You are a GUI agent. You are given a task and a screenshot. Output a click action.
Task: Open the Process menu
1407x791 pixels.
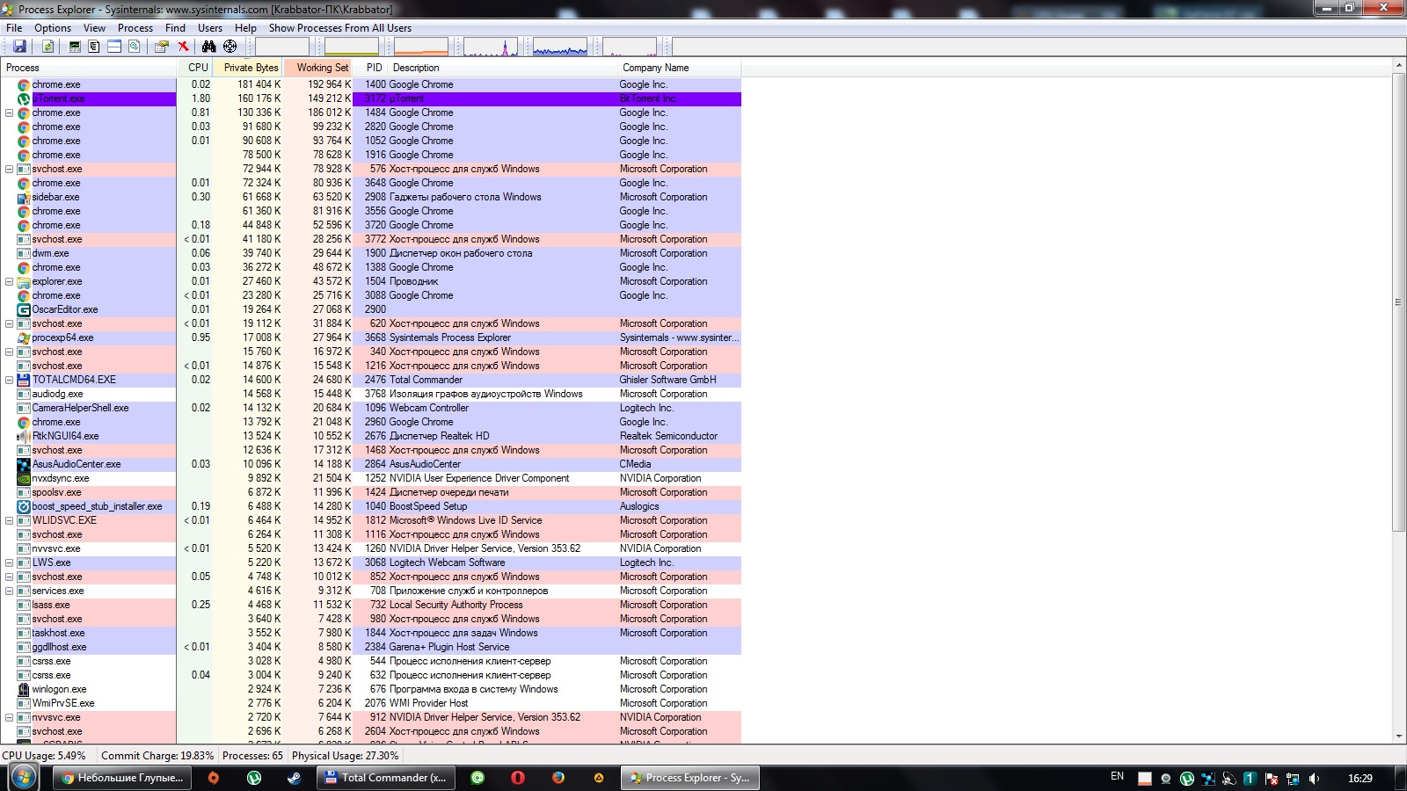[x=135, y=28]
